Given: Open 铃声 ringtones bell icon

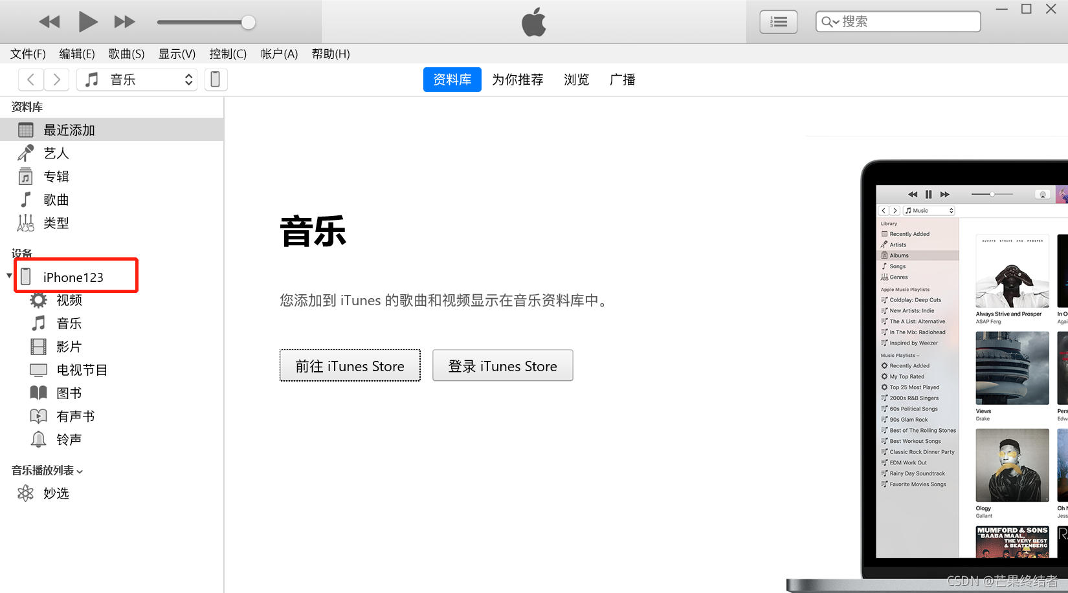Looking at the screenshot, I should tap(38, 440).
